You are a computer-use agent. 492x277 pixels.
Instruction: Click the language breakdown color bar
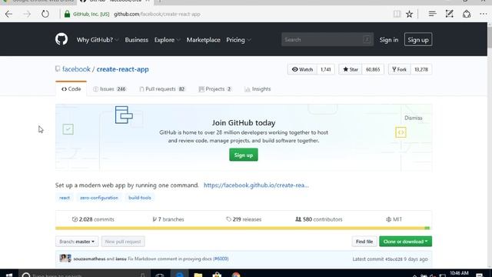tap(243, 228)
